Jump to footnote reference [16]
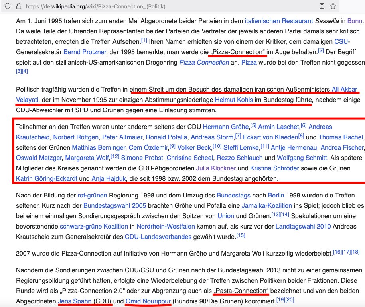 pos(337,252)
